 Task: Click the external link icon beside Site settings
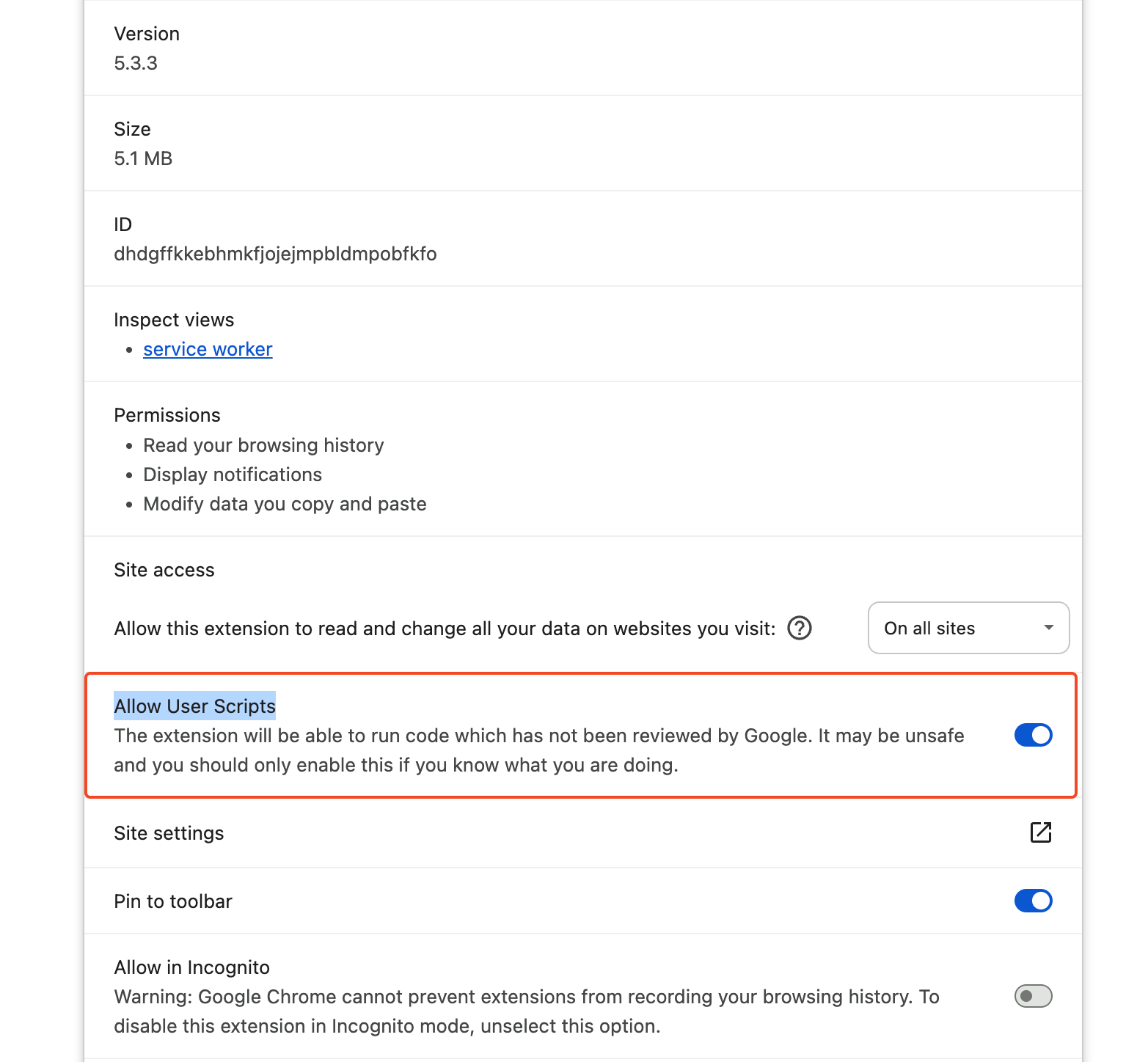pyautogui.click(x=1041, y=832)
